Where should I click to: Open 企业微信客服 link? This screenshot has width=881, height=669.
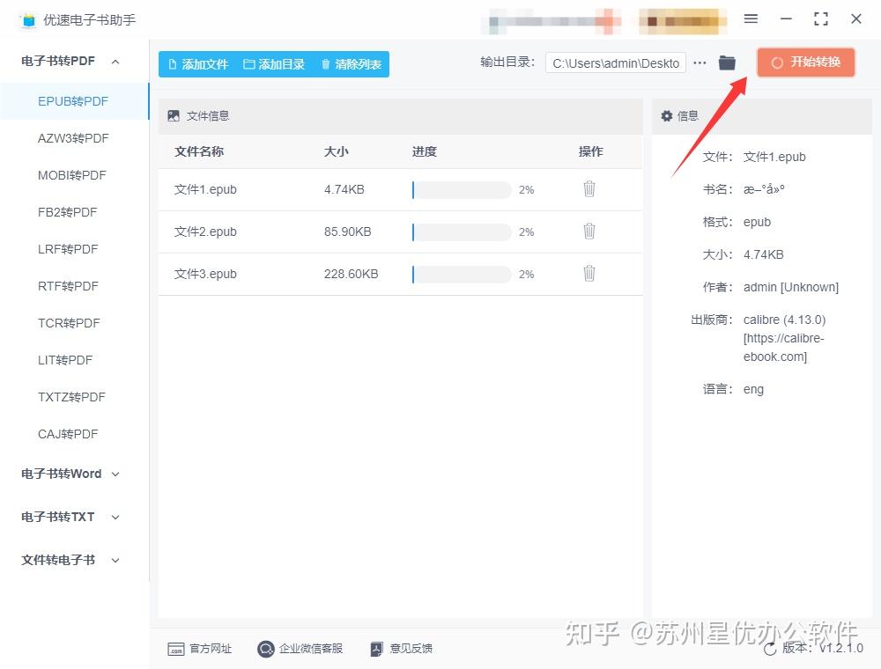[300, 649]
